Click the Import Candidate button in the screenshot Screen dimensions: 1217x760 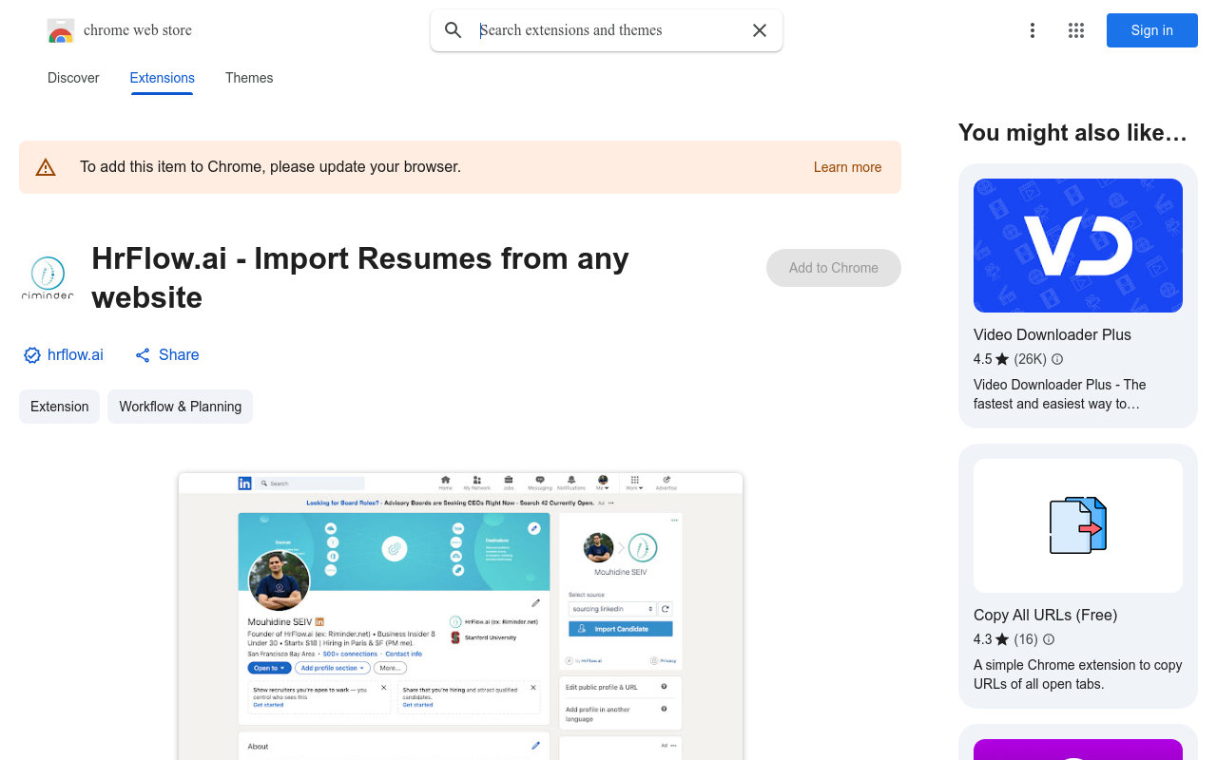click(621, 629)
